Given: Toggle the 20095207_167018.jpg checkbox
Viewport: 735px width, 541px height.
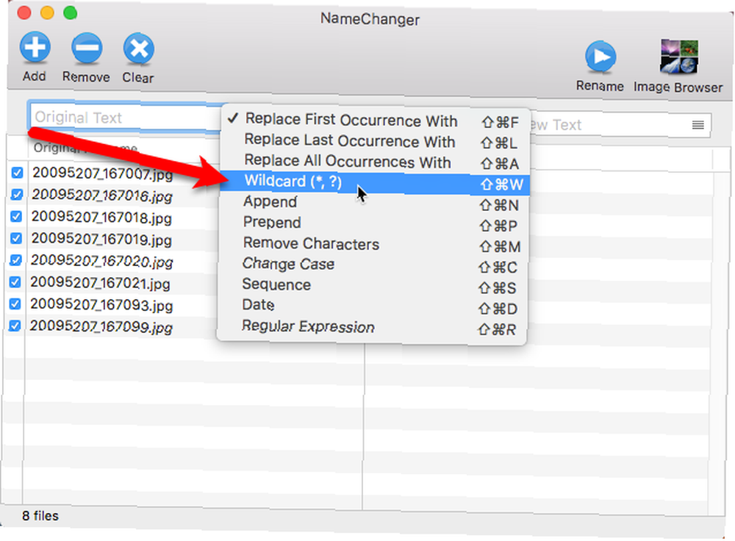Looking at the screenshot, I should tap(16, 216).
